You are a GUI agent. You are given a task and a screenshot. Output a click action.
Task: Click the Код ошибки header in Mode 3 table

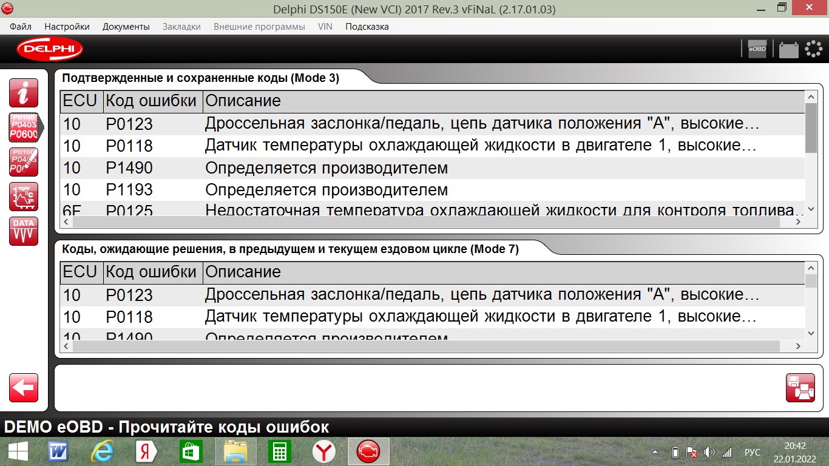151,101
